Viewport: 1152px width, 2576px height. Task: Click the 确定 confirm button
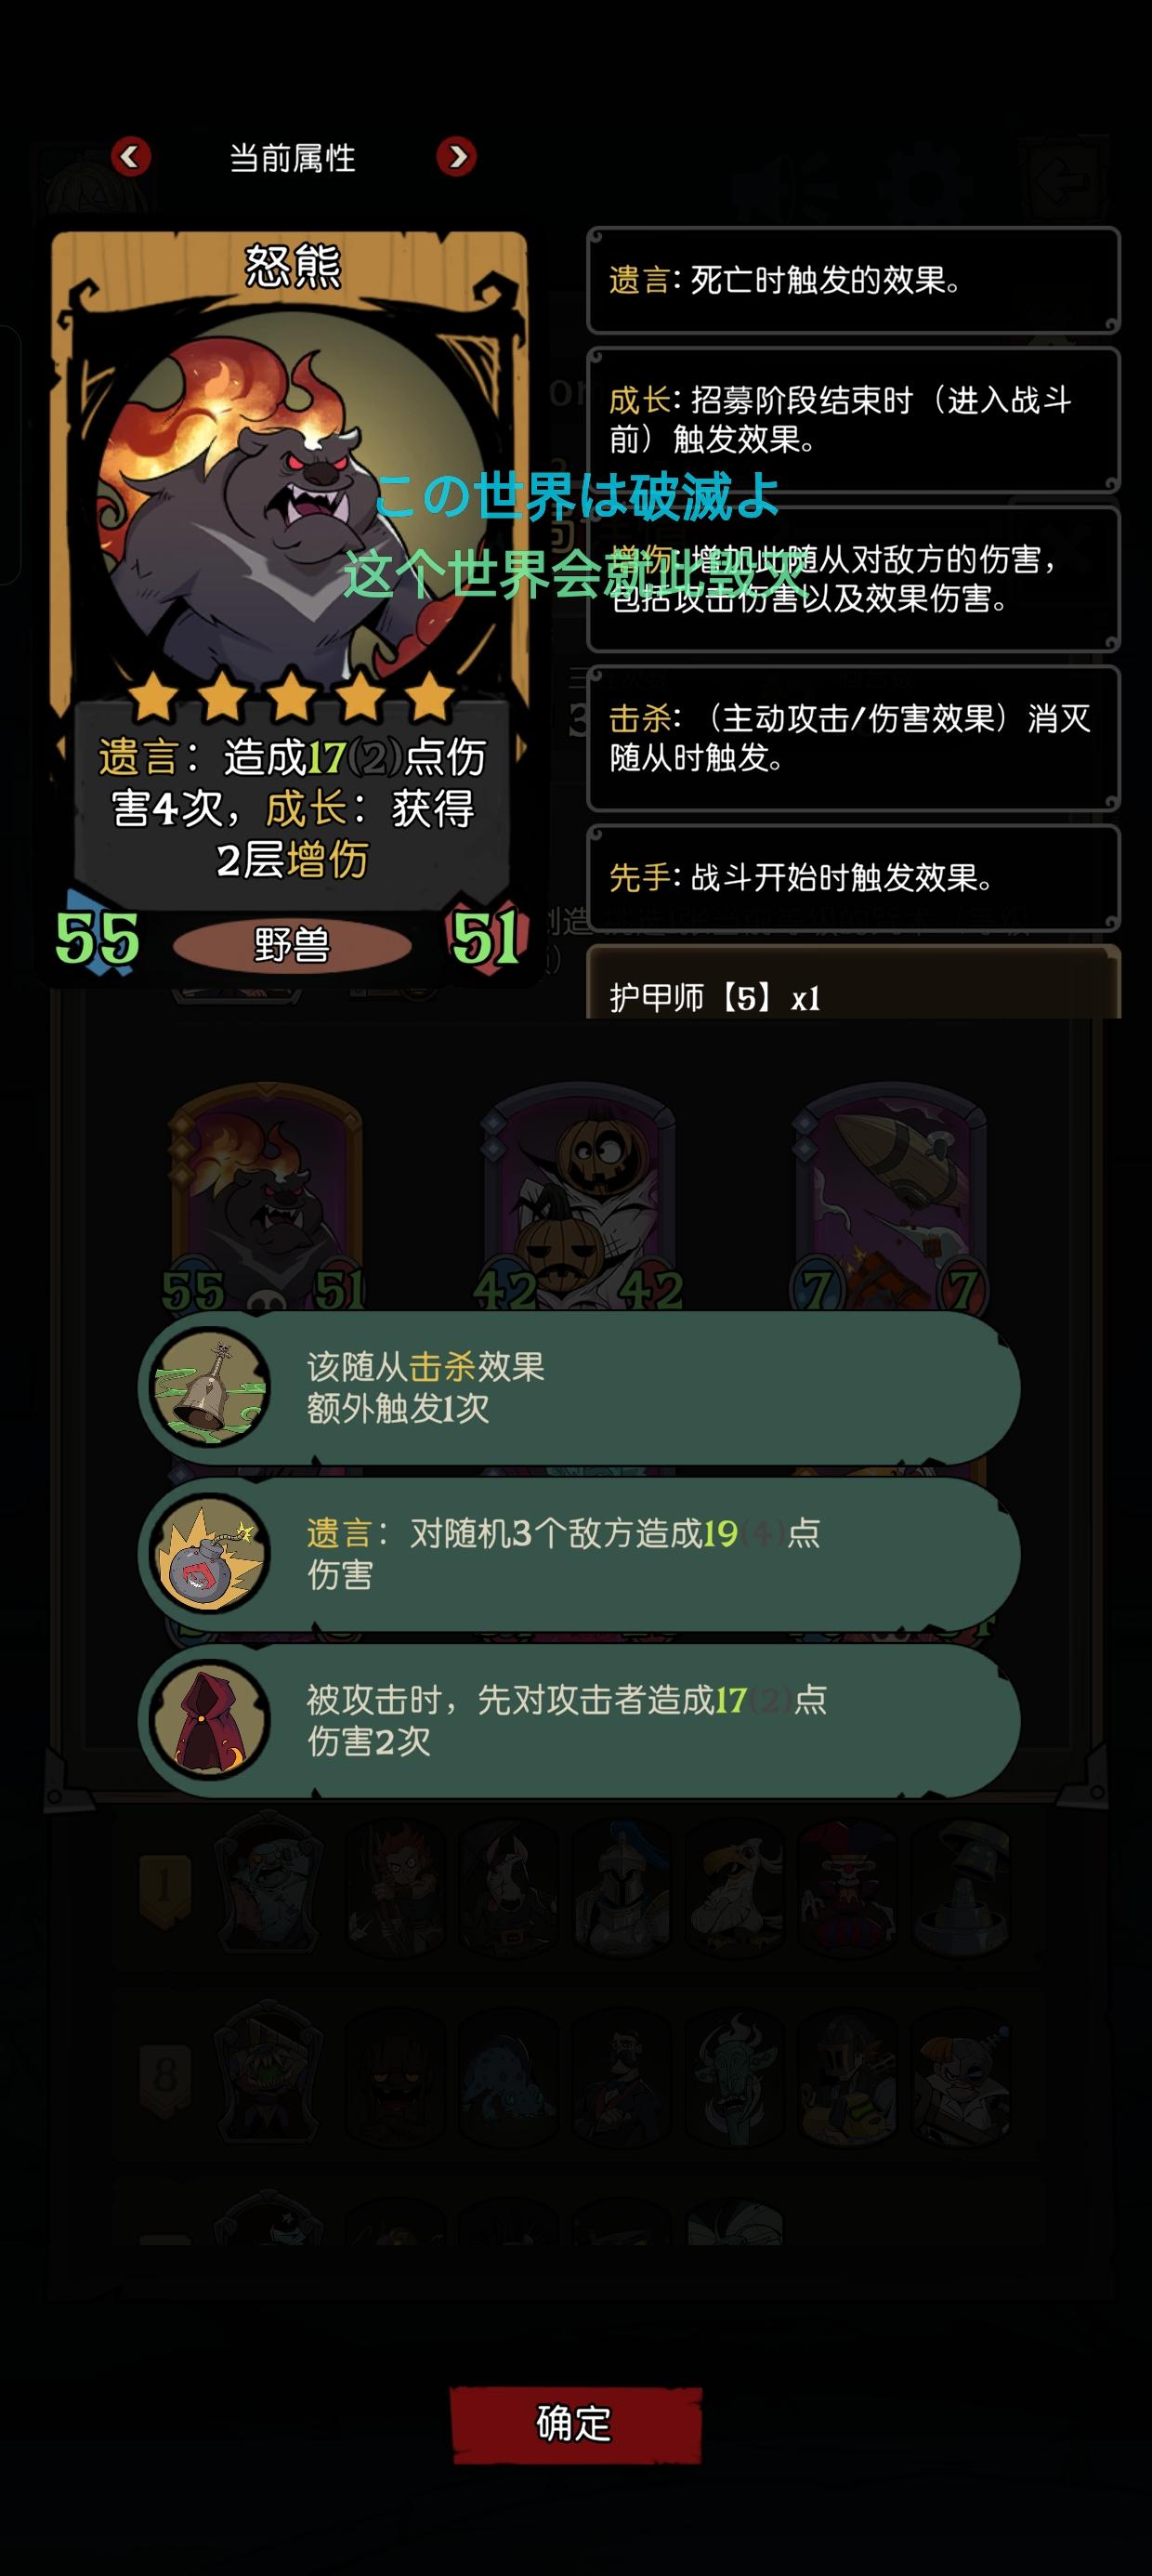tap(575, 2424)
